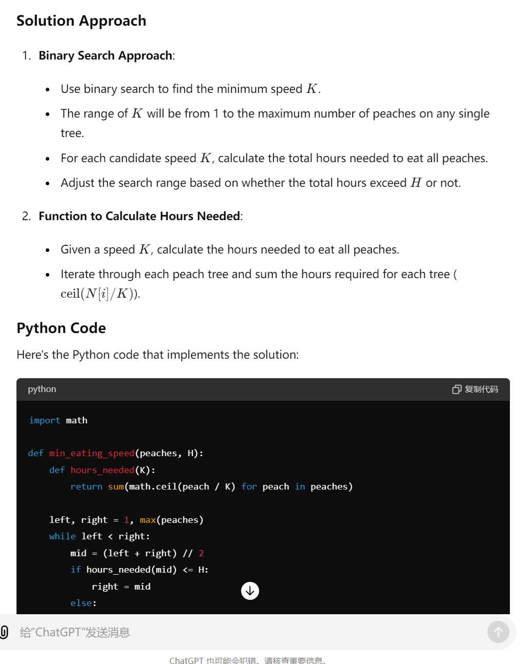Click the else: keyword in code
The height and width of the screenshot is (664, 530).
pos(84,603)
